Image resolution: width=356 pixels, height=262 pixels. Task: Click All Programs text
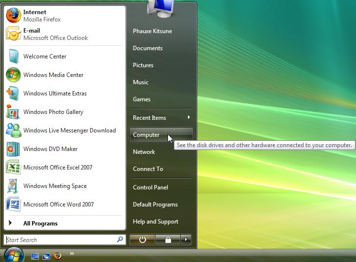(x=40, y=224)
